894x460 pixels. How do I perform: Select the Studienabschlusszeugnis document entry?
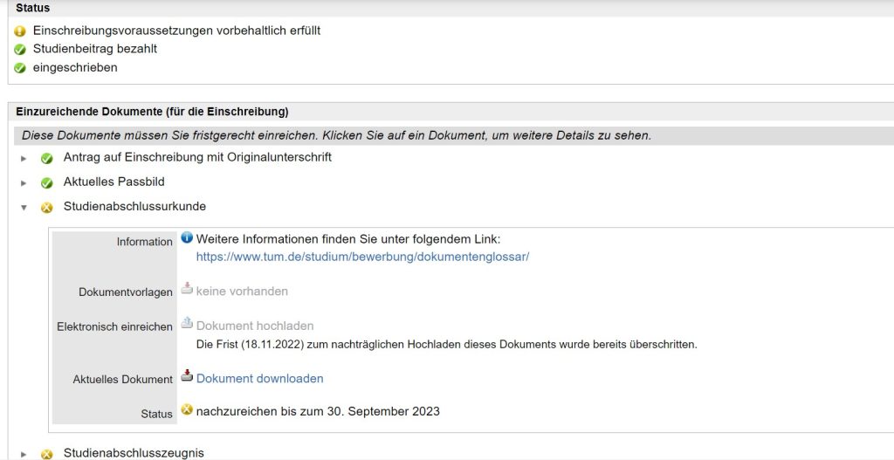[x=134, y=453]
